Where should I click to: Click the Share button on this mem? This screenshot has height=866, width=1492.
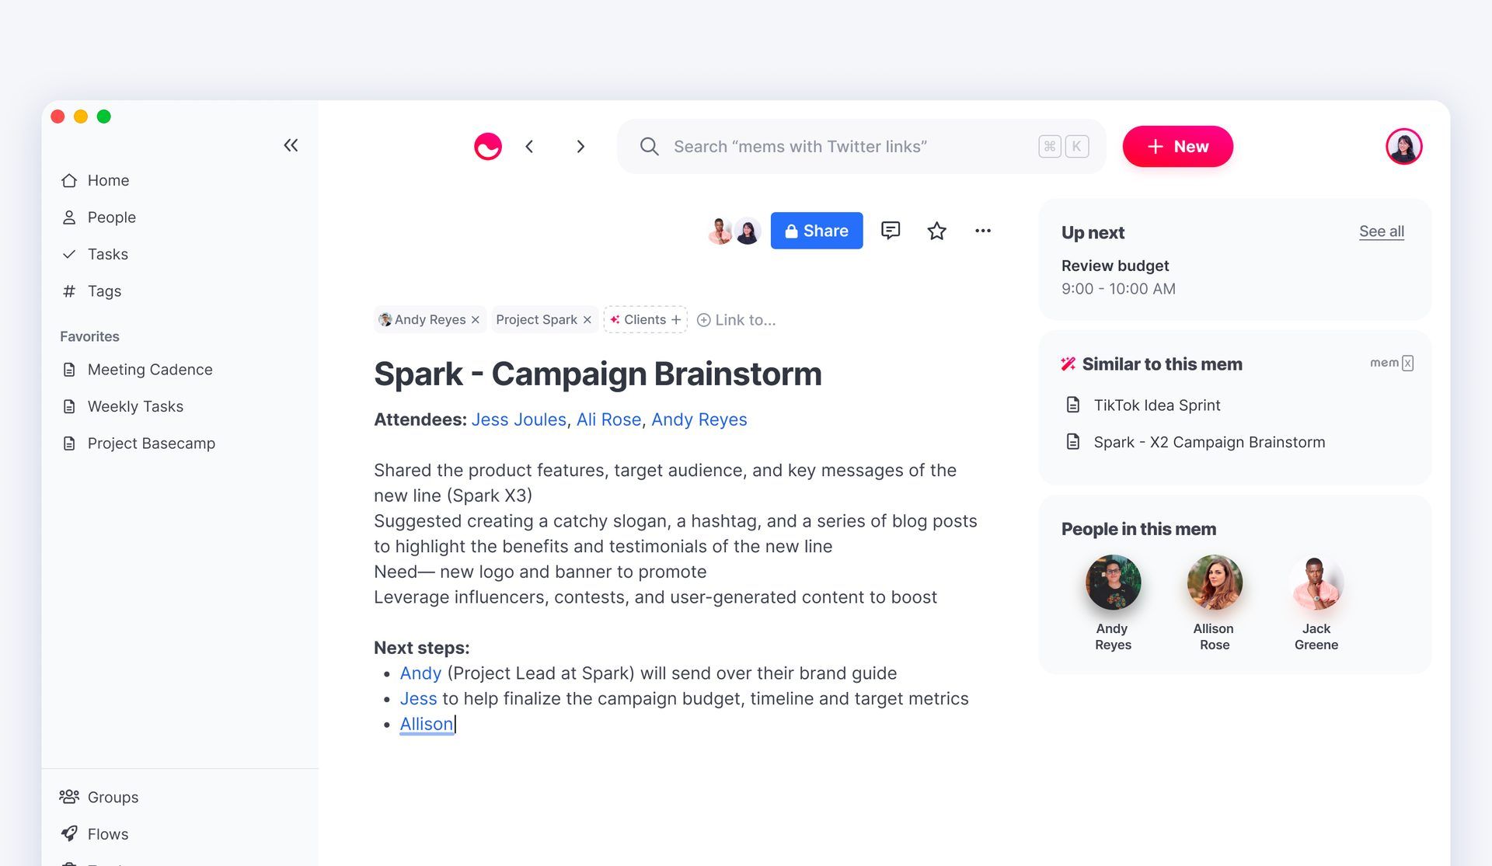pos(817,230)
